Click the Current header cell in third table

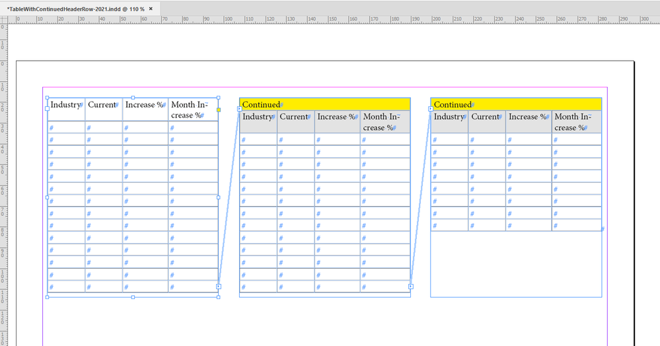tap(487, 121)
